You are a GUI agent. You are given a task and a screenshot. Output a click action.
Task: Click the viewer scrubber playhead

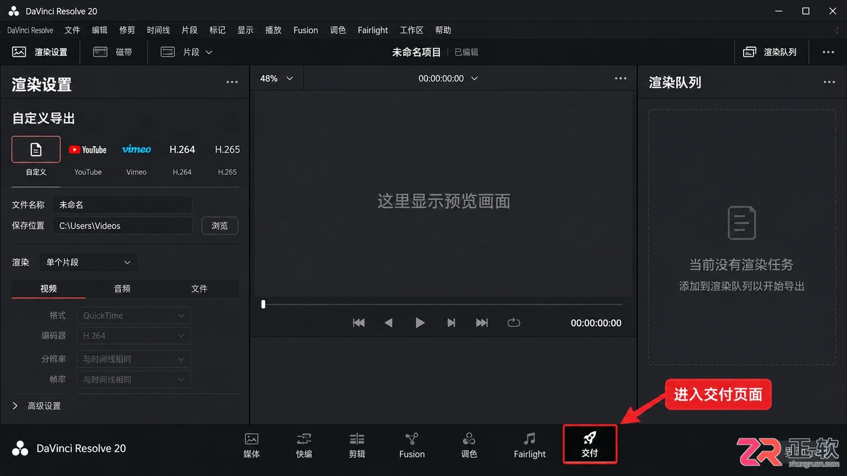tap(264, 304)
